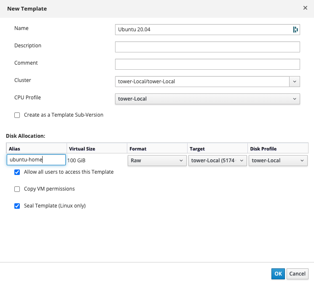Open the Cluster dropdown arrow
This screenshot has width=314, height=284.
tap(294, 82)
